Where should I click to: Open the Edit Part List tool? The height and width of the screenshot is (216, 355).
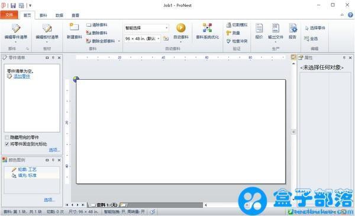click(16, 31)
